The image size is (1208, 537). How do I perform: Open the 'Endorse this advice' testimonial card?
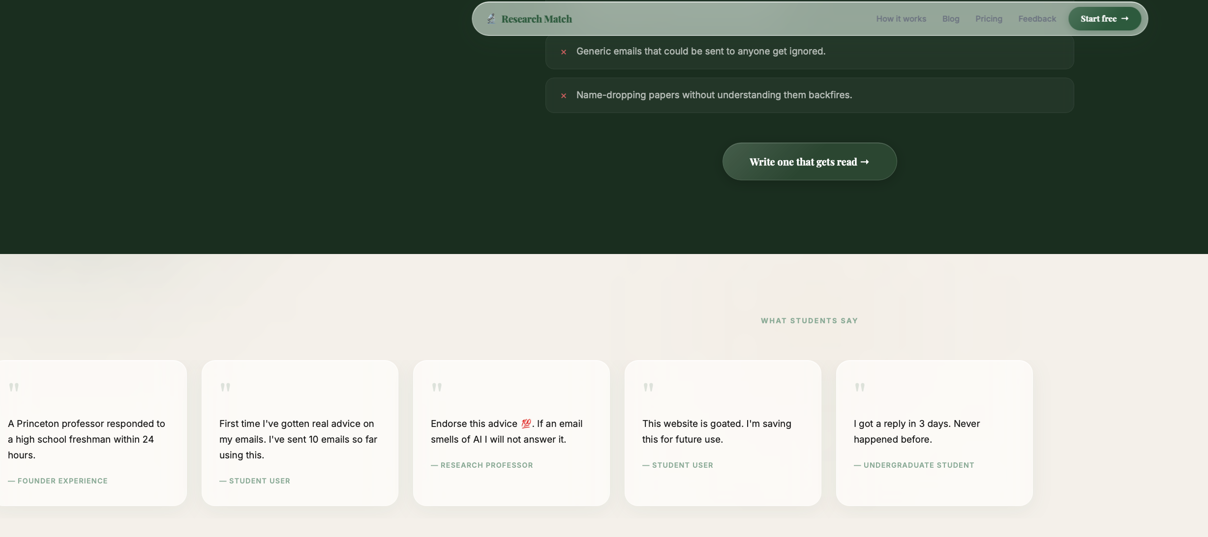pos(512,433)
